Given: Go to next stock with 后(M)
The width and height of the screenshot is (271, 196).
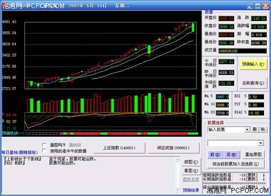Looking at the screenshot, I should (x=232, y=154).
